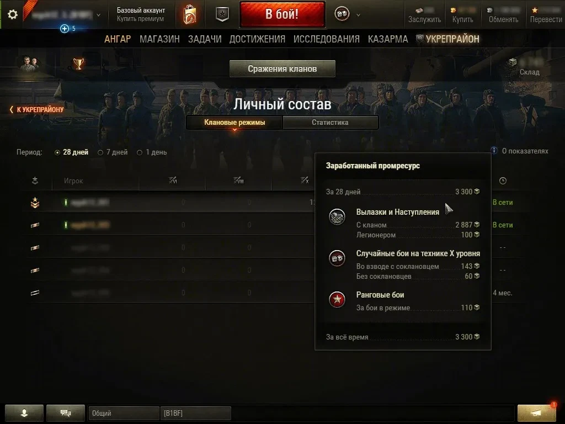Screen dimensions: 565x424
Task: Go back via К УКРЕПРАЙОНУ link
Action: [37, 109]
